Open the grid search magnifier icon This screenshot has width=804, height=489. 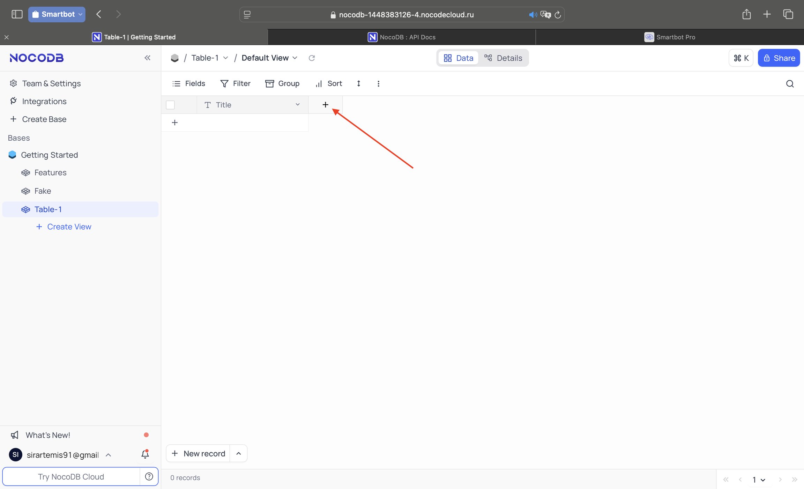click(790, 84)
